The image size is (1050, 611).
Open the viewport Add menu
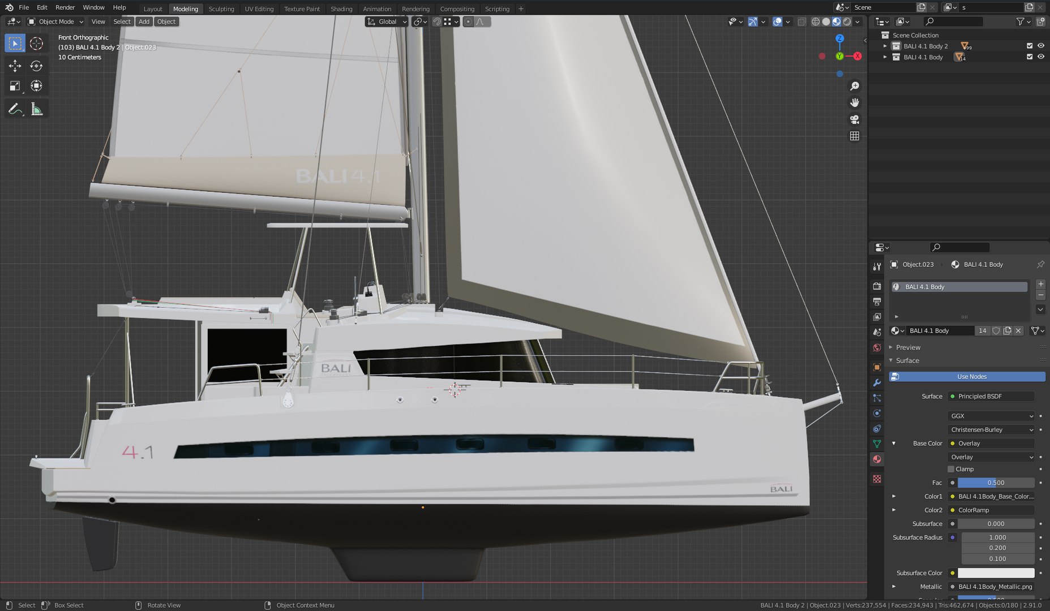pyautogui.click(x=144, y=21)
